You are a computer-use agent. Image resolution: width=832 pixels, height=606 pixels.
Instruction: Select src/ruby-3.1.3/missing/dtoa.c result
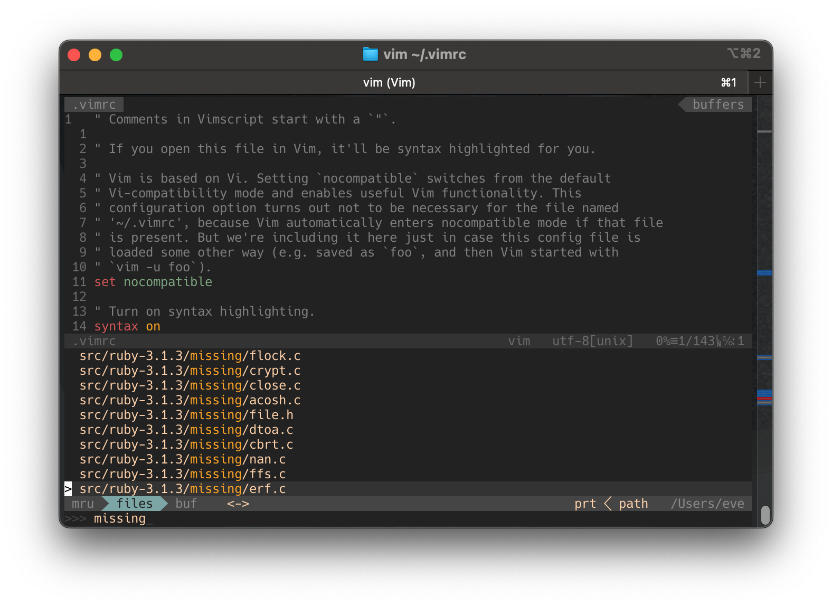[186, 430]
